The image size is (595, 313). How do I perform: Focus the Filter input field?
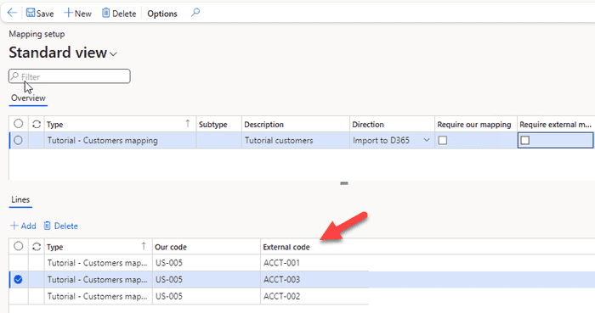click(70, 76)
